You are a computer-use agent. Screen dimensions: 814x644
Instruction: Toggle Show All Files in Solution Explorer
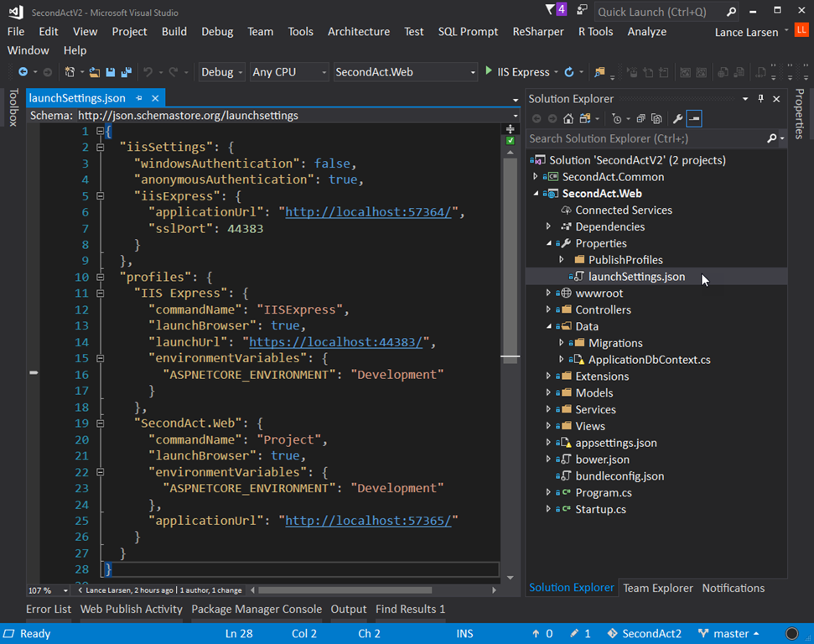(x=656, y=119)
